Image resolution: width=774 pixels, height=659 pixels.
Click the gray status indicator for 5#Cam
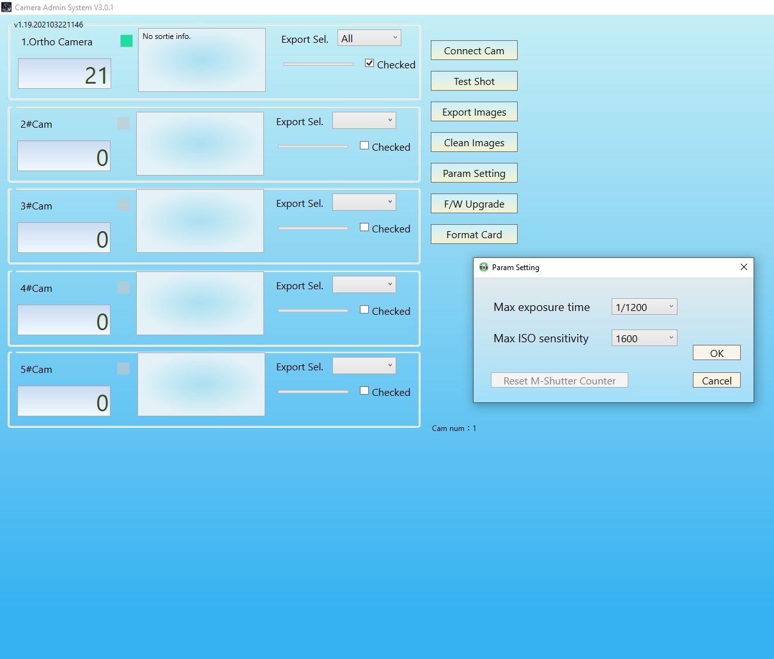click(x=123, y=368)
